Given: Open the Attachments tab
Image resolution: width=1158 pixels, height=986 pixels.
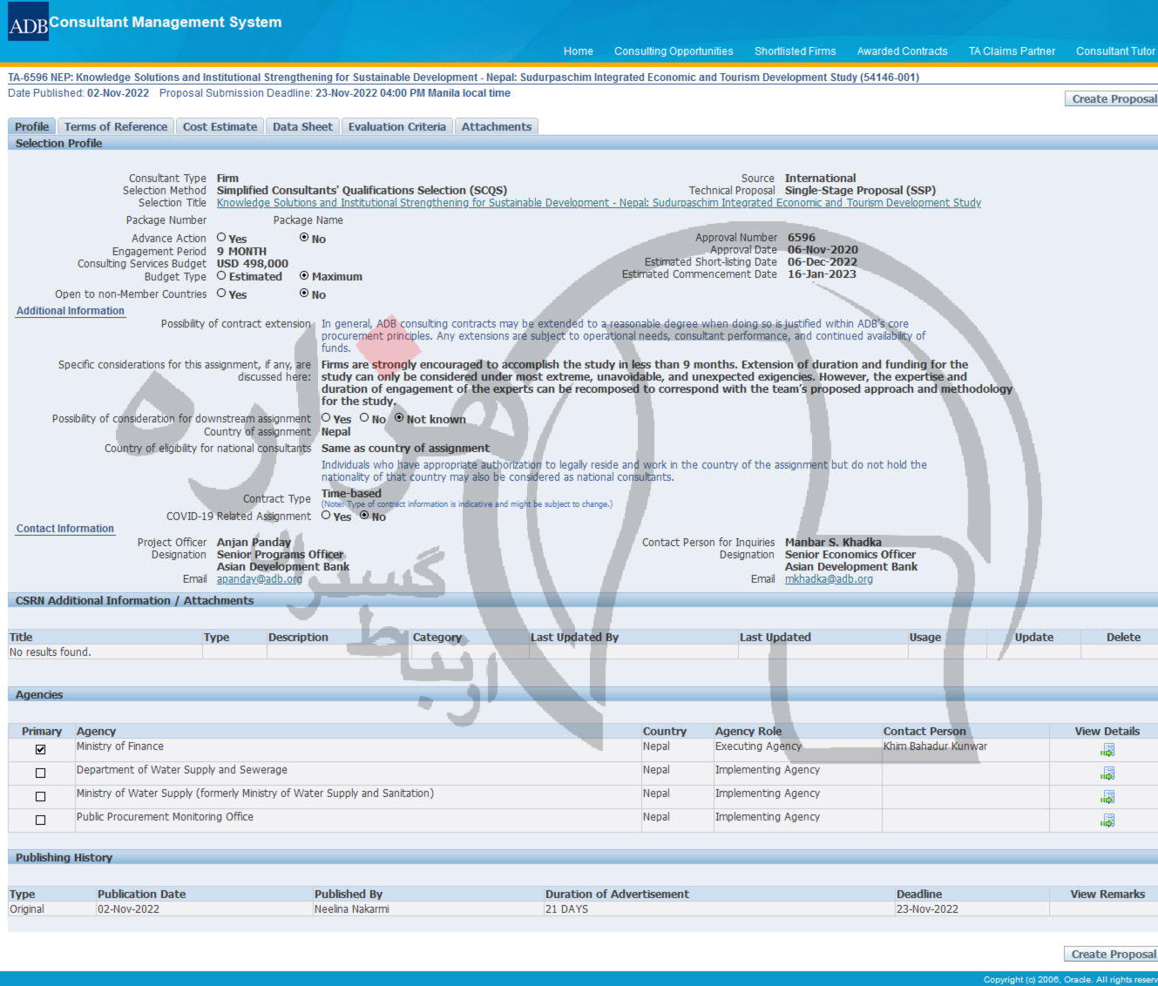Looking at the screenshot, I should coord(496,126).
